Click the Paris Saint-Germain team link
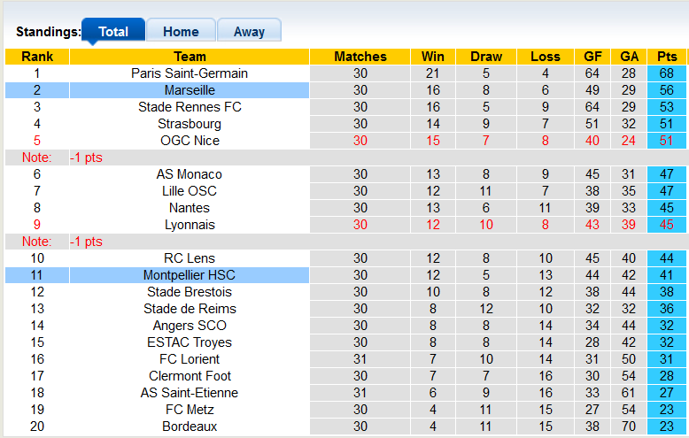Image resolution: width=689 pixels, height=438 pixels. pyautogui.click(x=190, y=73)
